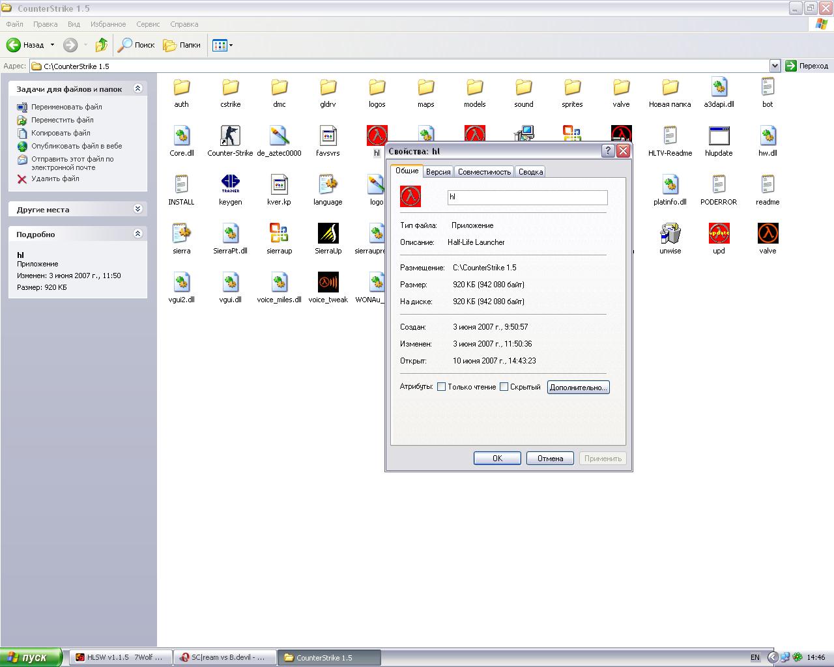This screenshot has height=667, width=834.
Task: Click Отмена in the properties dialog
Action: (550, 459)
